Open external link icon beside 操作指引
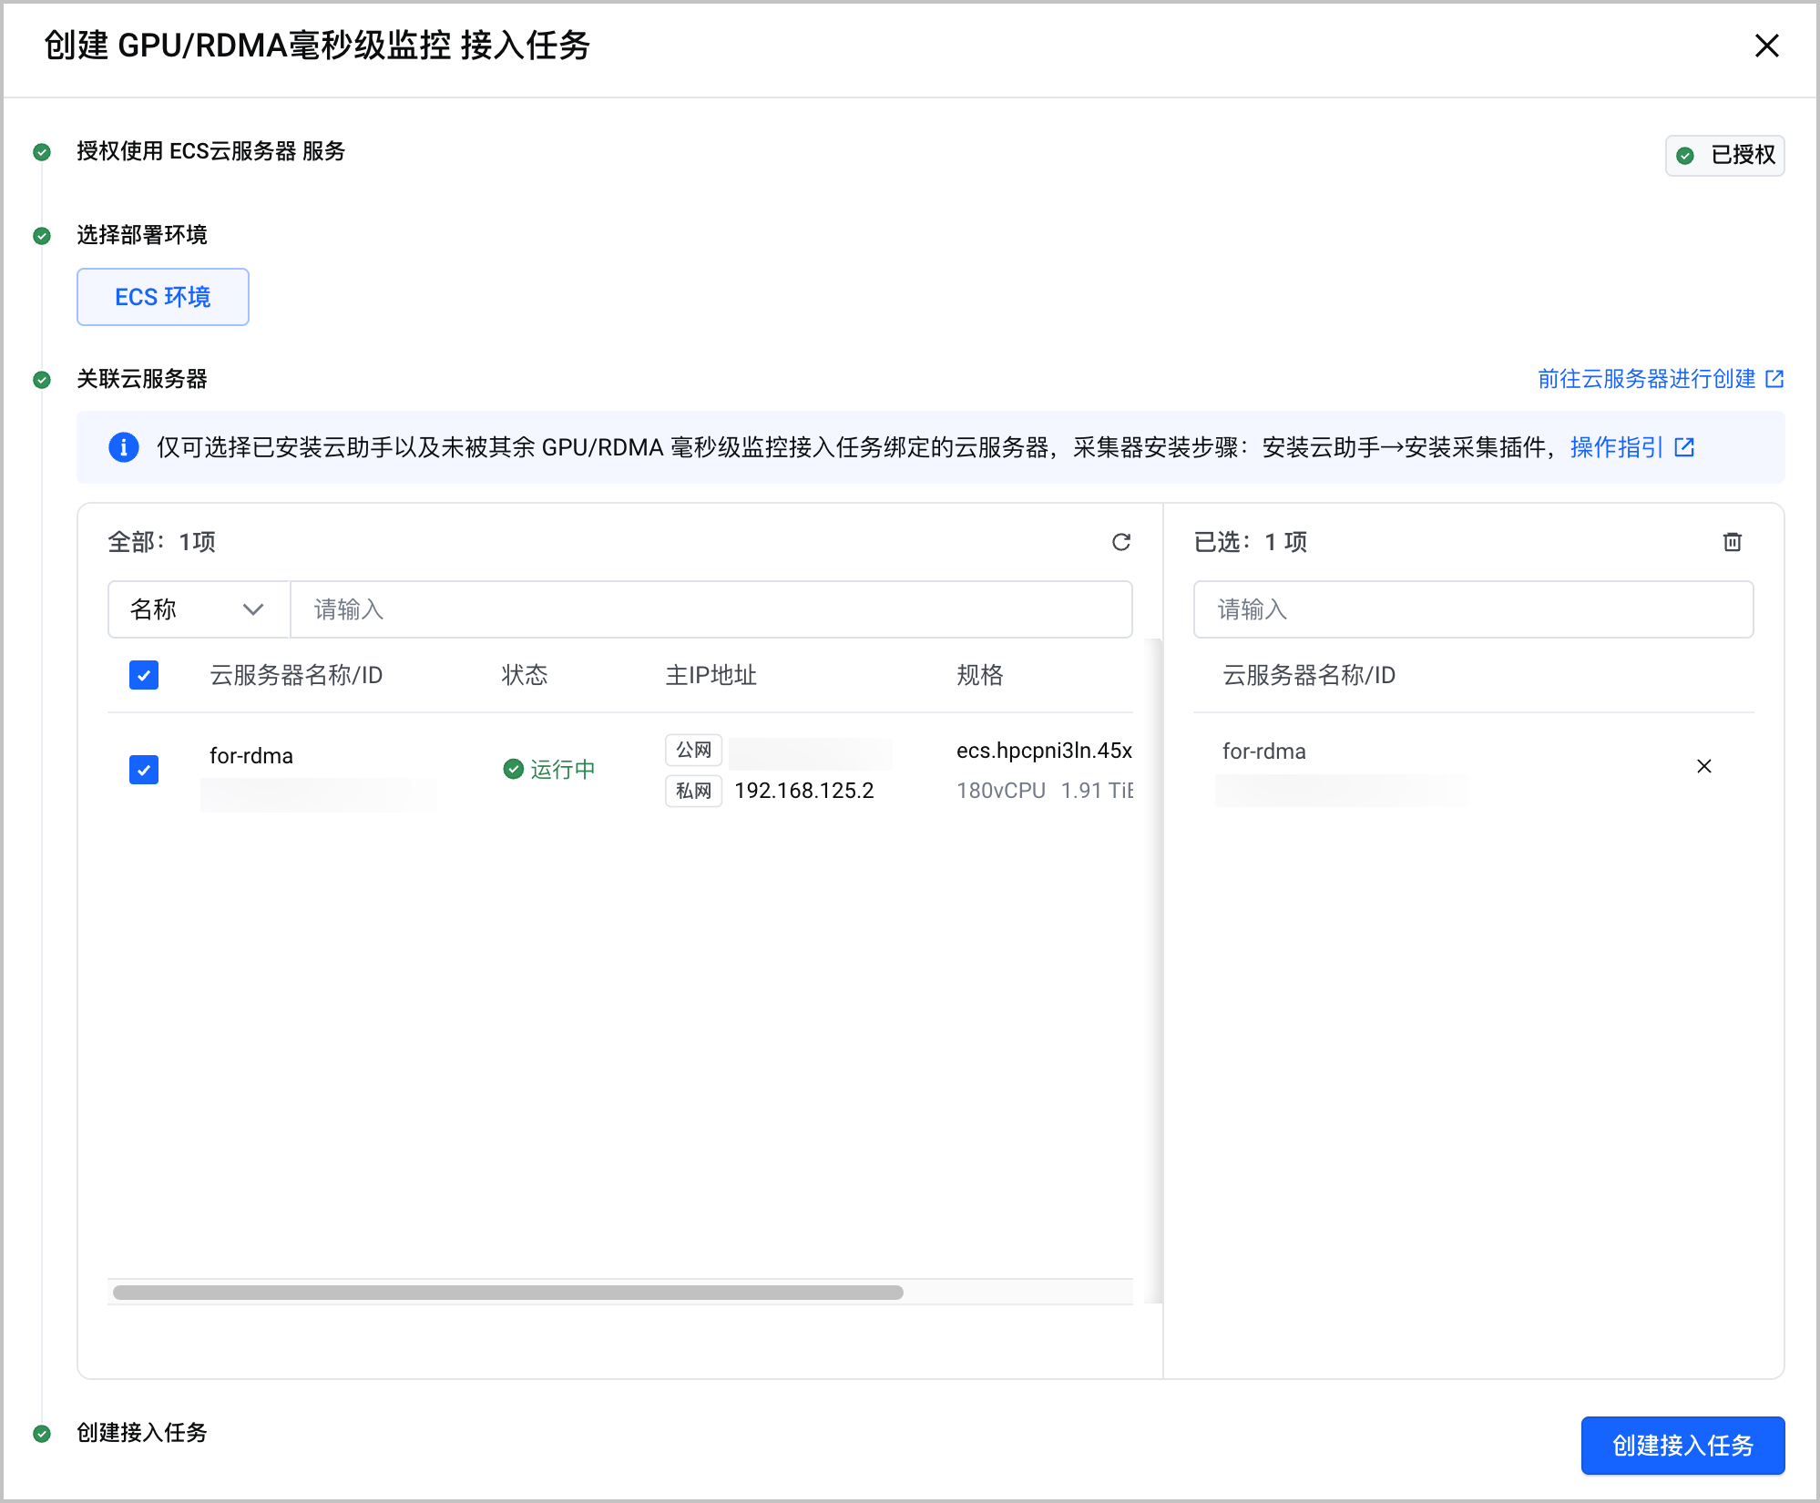 [1684, 447]
